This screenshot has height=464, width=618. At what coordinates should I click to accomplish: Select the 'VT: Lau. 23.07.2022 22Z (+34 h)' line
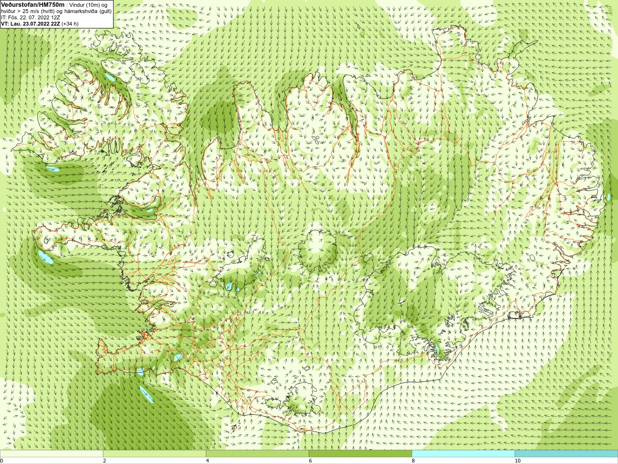40,23
